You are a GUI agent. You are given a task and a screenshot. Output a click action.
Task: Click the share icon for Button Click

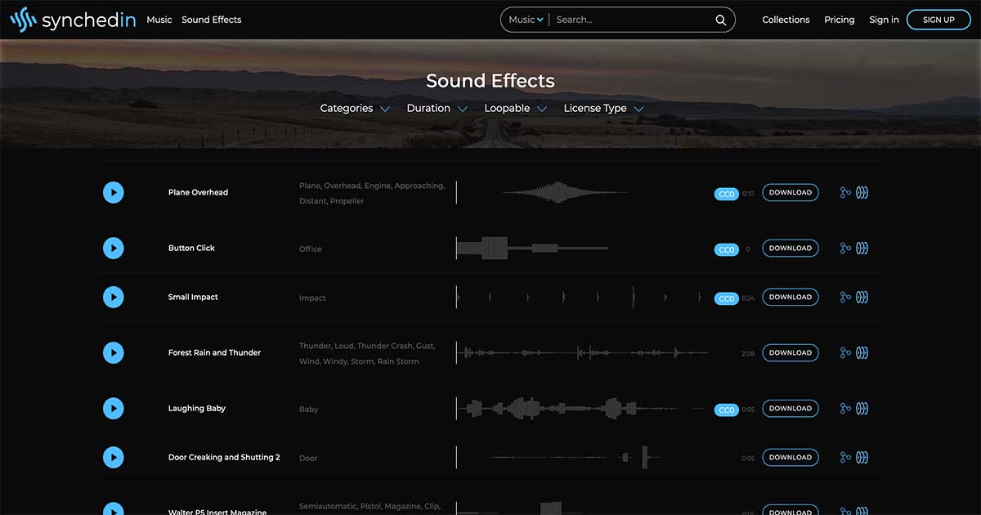point(845,249)
